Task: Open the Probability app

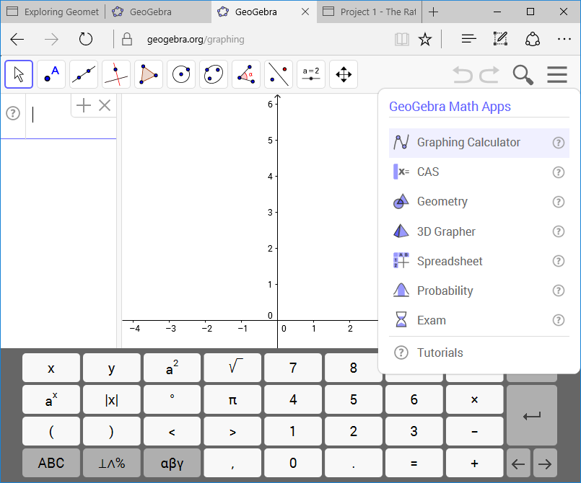Action: 479,291
